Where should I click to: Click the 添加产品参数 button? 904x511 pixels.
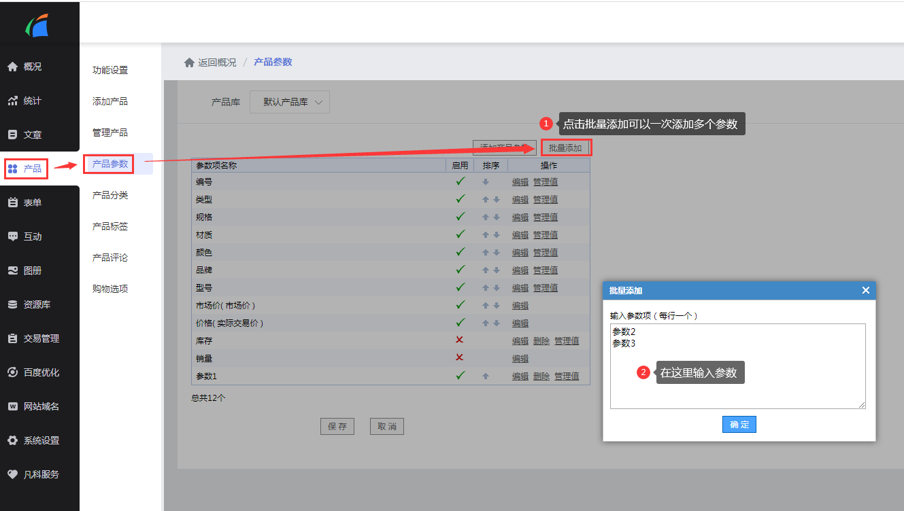505,147
